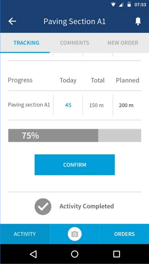
Task: Toggle the Activity Completed checkmark
Action: 43,207
